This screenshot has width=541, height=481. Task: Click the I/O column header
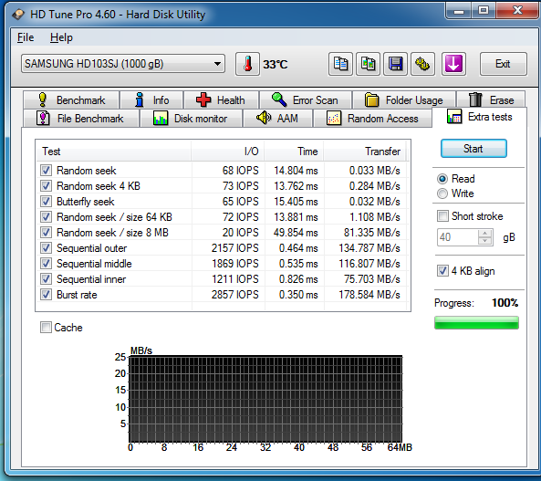point(228,152)
